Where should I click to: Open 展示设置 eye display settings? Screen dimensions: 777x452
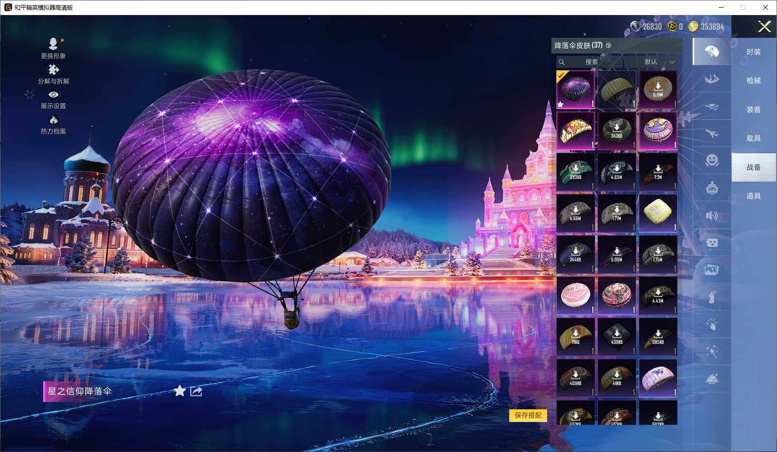(53, 95)
